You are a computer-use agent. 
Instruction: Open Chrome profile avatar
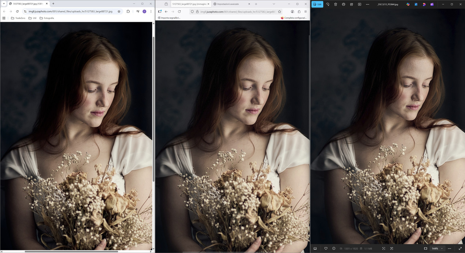pyautogui.click(x=144, y=11)
